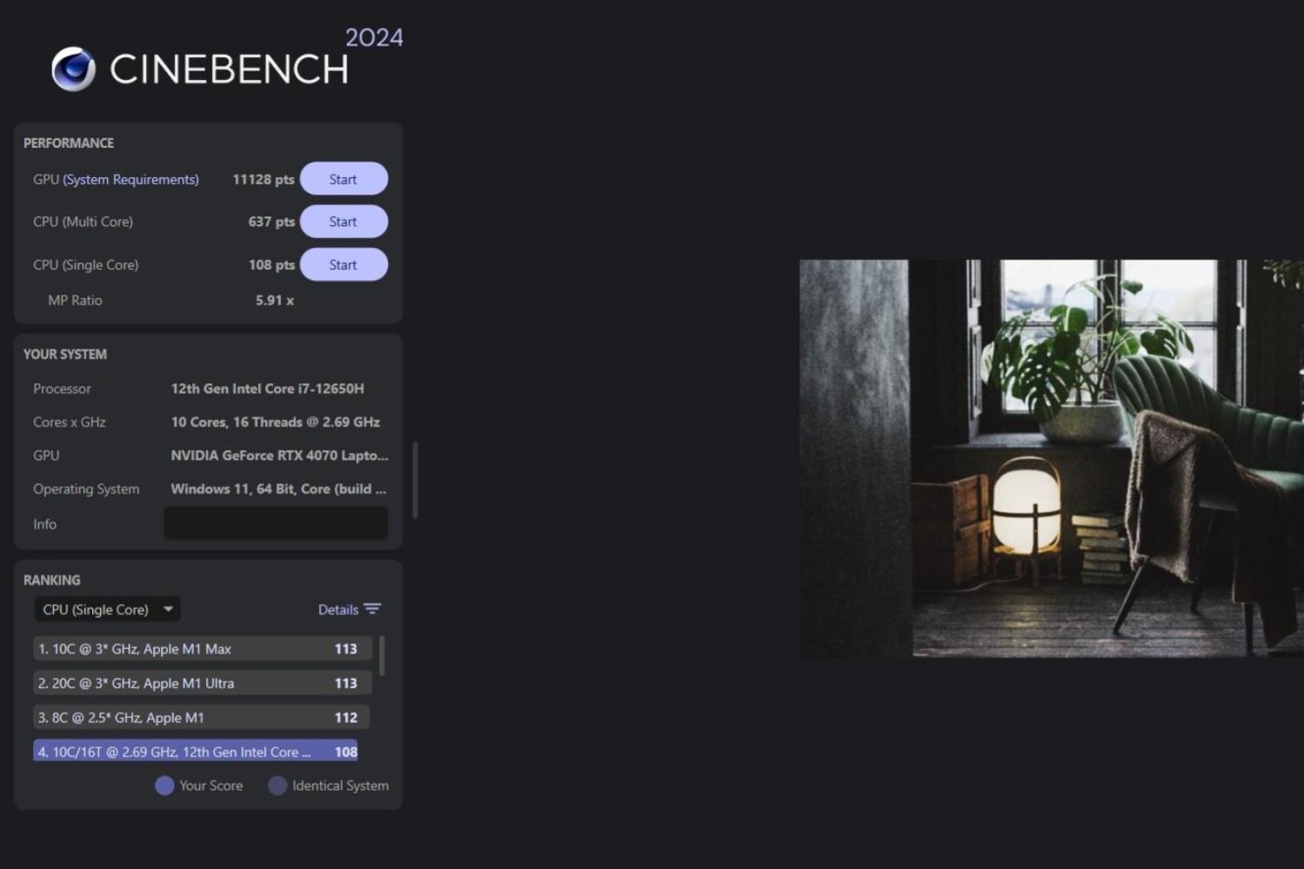Click the ranking list scrollbar
The height and width of the screenshot is (869, 1304).
[x=382, y=656]
